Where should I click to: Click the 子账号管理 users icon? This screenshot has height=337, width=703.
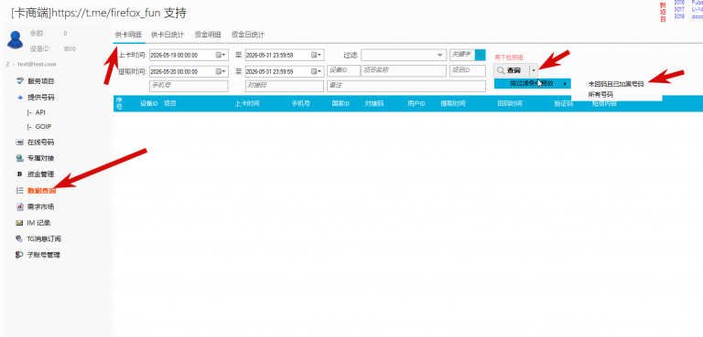19,255
